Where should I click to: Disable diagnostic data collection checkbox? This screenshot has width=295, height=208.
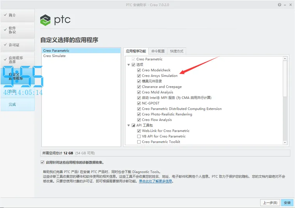click(x=43, y=162)
